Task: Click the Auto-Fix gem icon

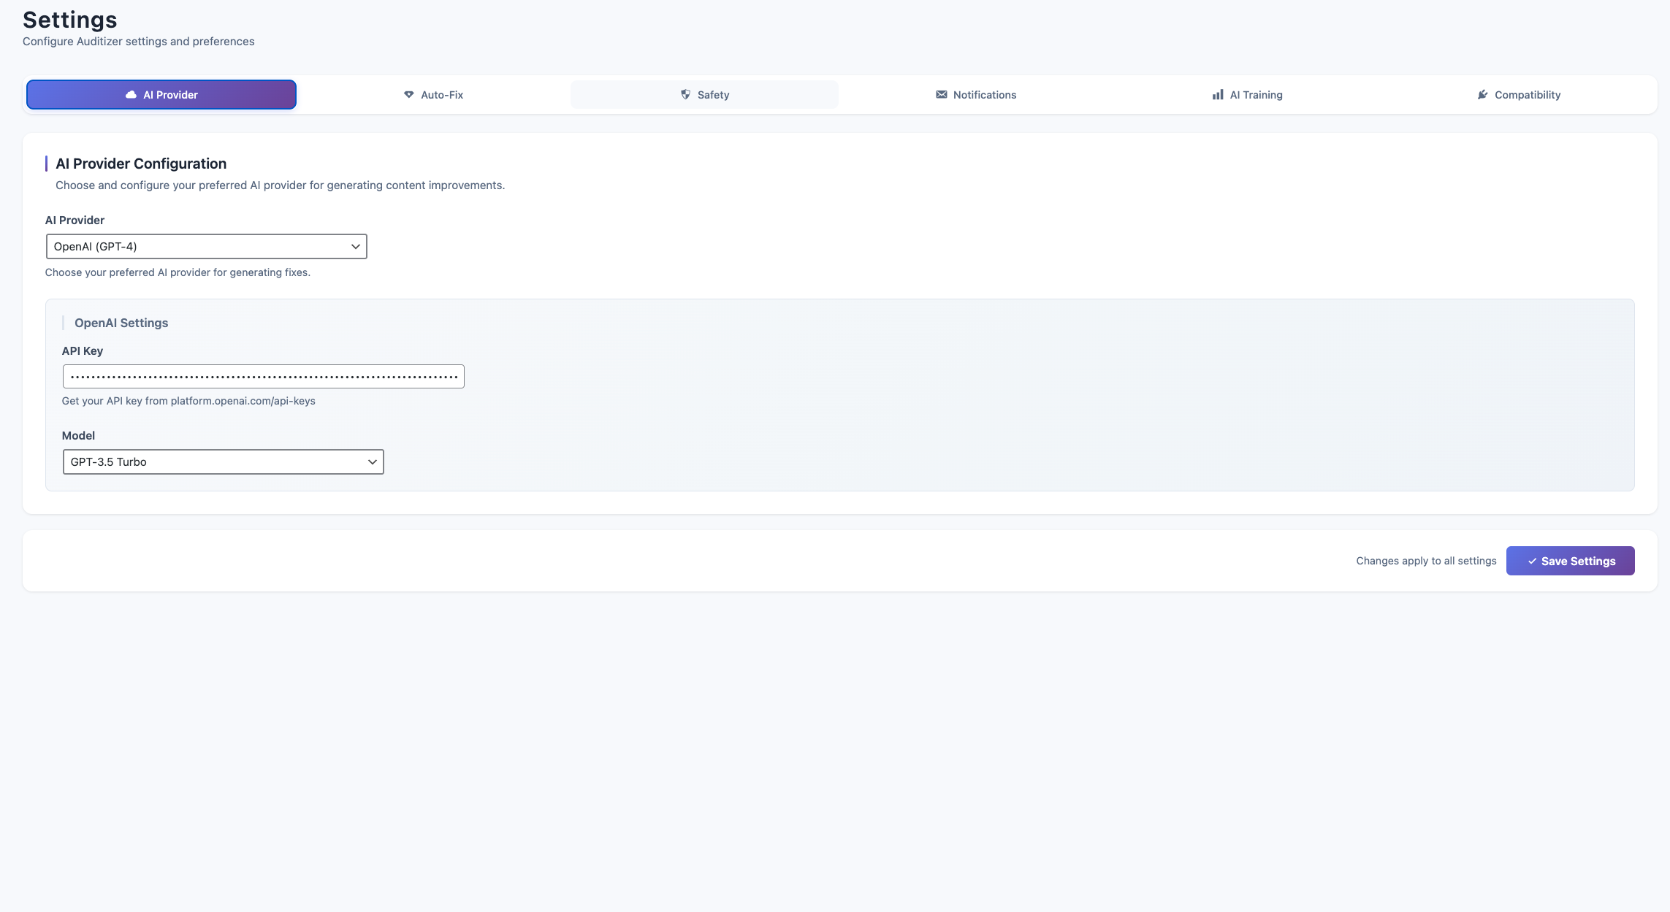Action: pyautogui.click(x=409, y=95)
